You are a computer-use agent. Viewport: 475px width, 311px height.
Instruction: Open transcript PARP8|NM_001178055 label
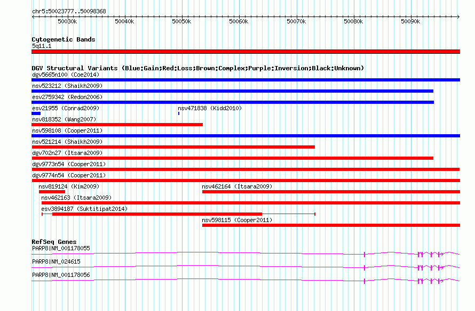[61, 249]
